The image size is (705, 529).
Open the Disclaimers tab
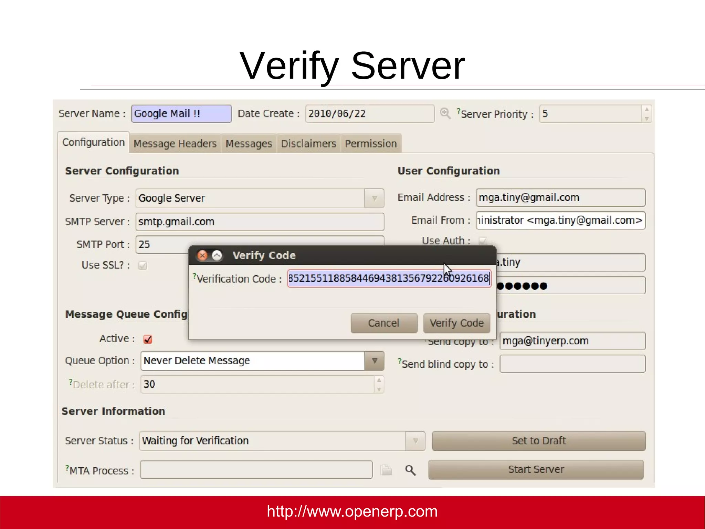click(308, 144)
